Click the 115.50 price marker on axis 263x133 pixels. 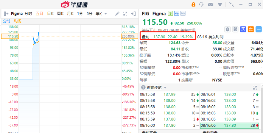(x=10, y=36)
